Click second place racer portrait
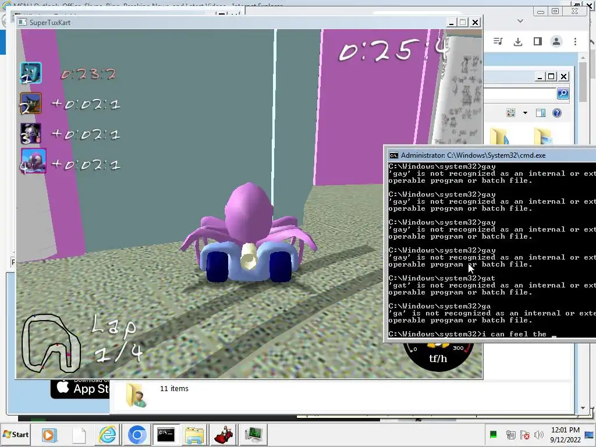 30,104
